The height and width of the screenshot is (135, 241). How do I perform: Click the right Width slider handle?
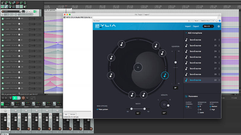click(145, 109)
